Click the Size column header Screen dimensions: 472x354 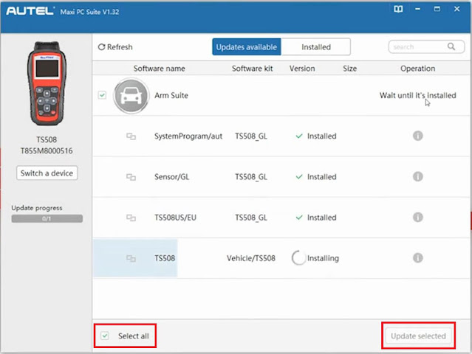pyautogui.click(x=349, y=69)
